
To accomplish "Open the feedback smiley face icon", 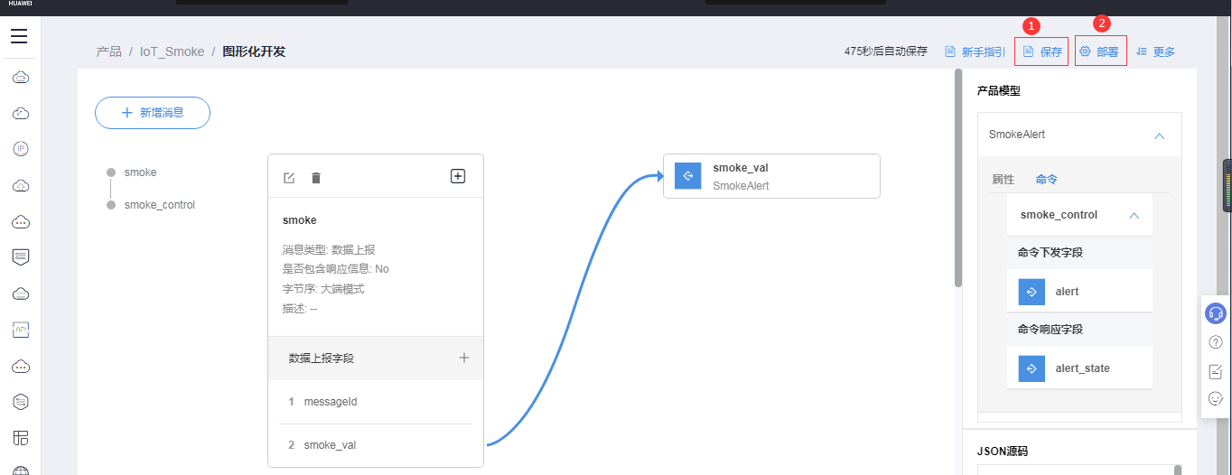I will (x=1216, y=398).
